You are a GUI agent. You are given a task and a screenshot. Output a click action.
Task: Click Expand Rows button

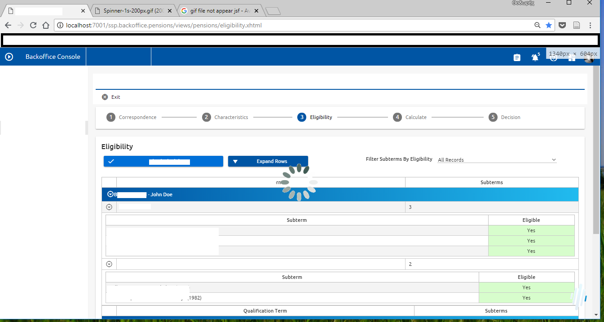point(268,161)
